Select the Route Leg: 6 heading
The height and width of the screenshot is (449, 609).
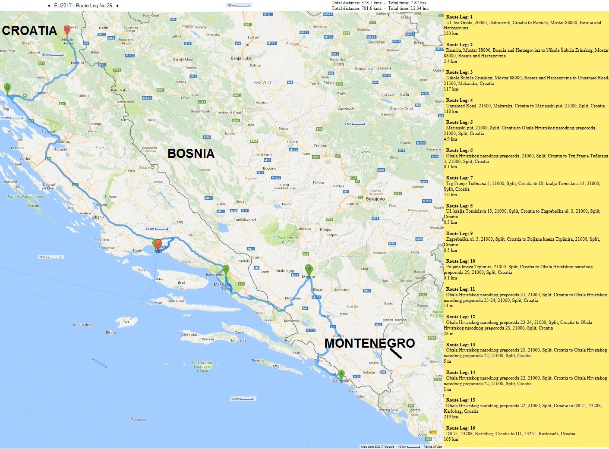point(459,150)
